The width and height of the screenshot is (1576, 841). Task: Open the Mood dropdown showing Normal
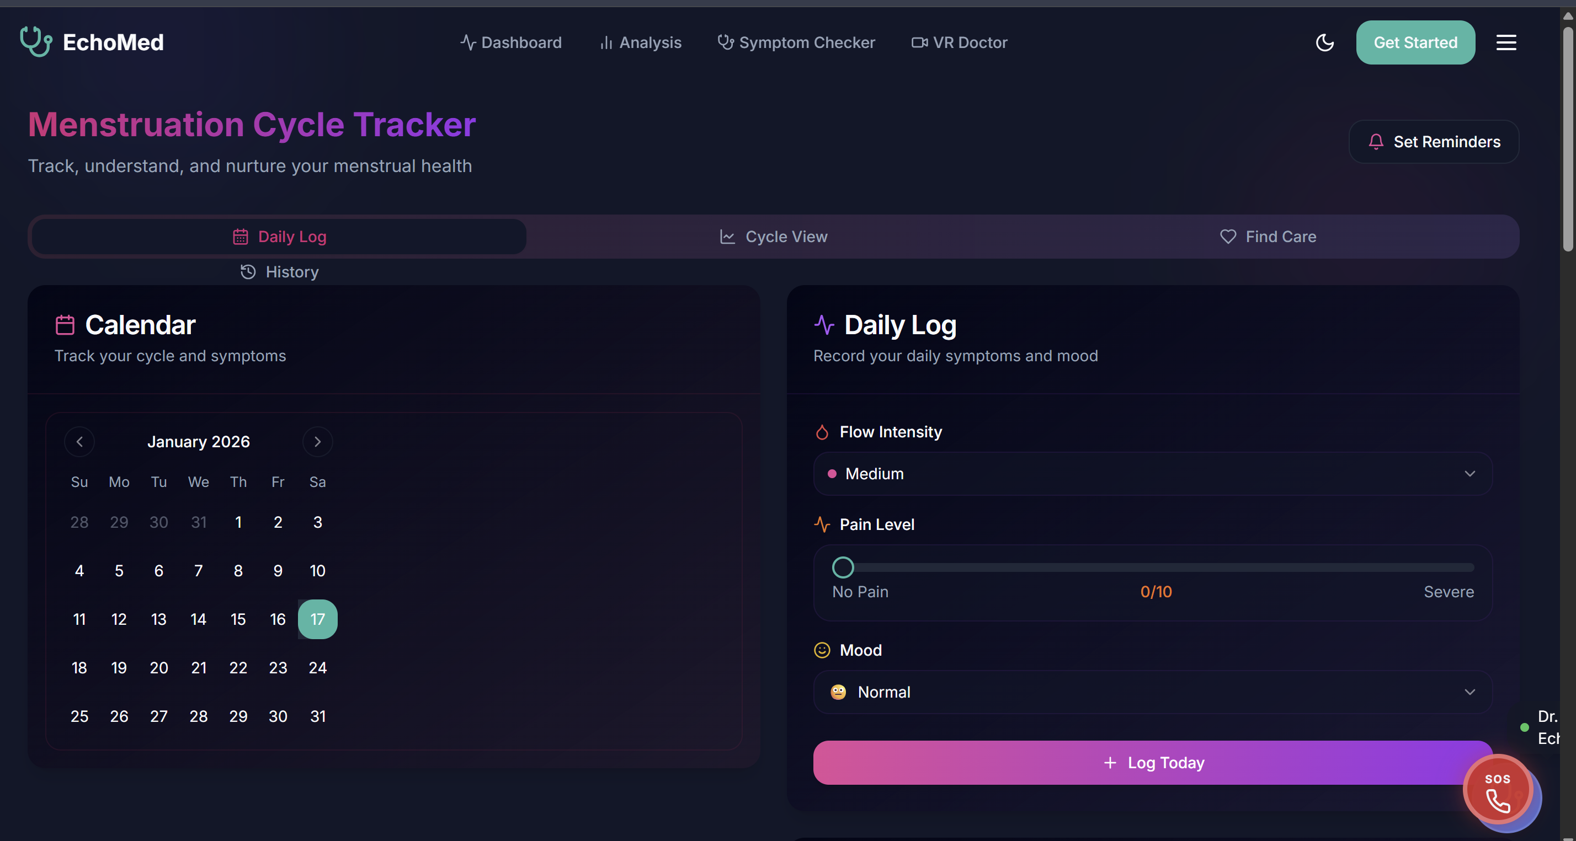1153,692
